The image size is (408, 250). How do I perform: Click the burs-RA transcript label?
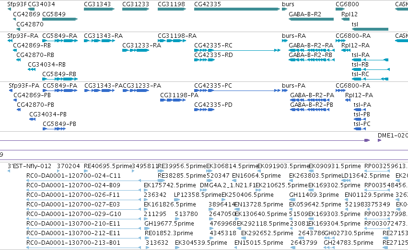[x=294, y=35]
